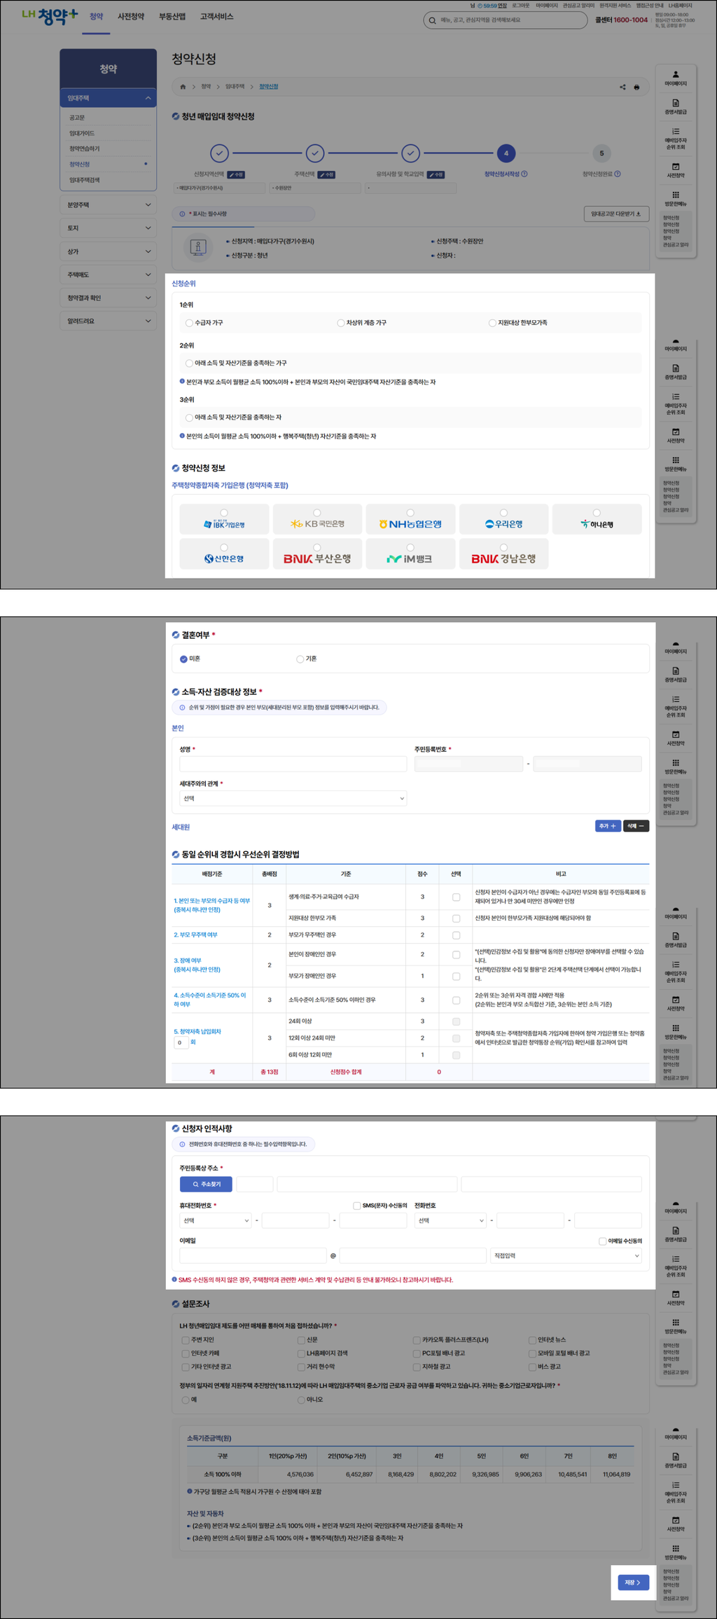
Task: Click the 로그아웃 link in the header
Action: click(x=520, y=6)
